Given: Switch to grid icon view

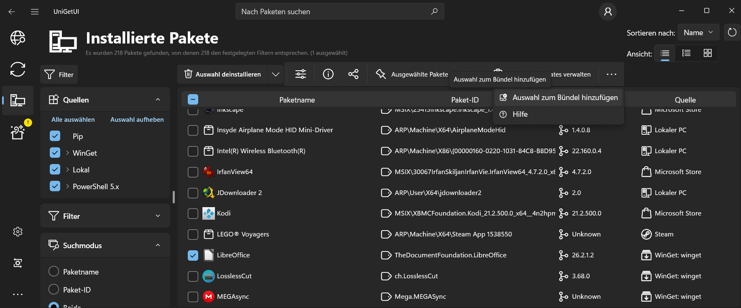Looking at the screenshot, I should tap(708, 53).
